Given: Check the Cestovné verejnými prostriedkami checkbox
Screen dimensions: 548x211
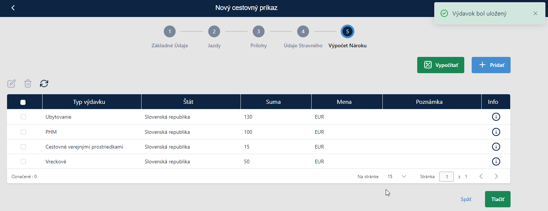Looking at the screenshot, I should pos(23,147).
